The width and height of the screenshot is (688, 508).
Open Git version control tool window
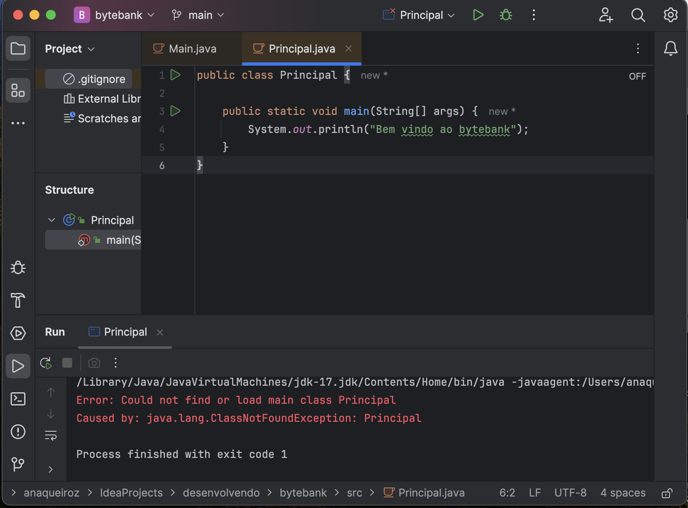(18, 465)
